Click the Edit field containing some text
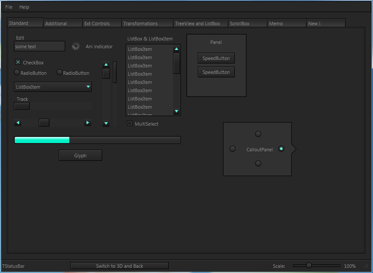The height and width of the screenshot is (273, 373). [x=40, y=46]
